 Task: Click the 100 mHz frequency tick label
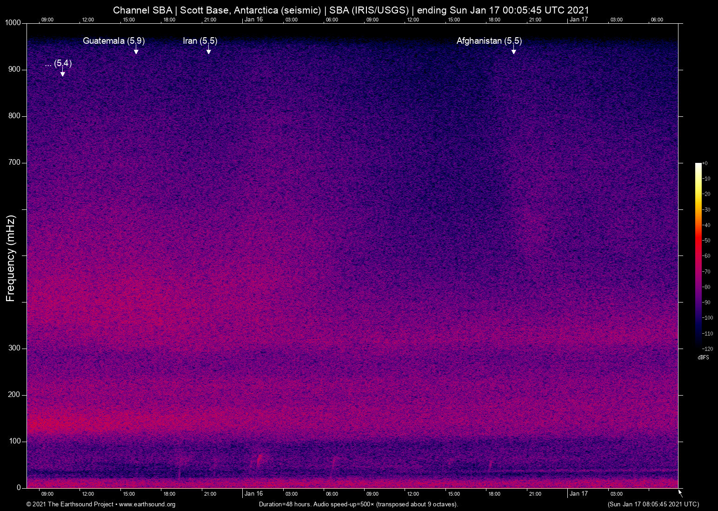pos(14,441)
